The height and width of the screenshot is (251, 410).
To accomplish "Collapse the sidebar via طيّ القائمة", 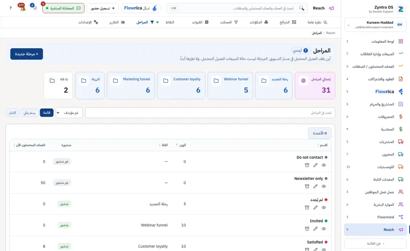I will pyautogui.click(x=375, y=243).
